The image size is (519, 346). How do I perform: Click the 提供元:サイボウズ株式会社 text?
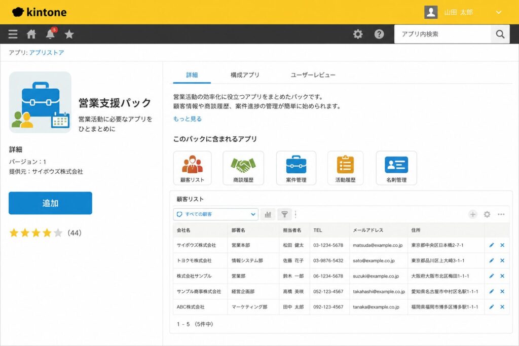[x=46, y=172]
